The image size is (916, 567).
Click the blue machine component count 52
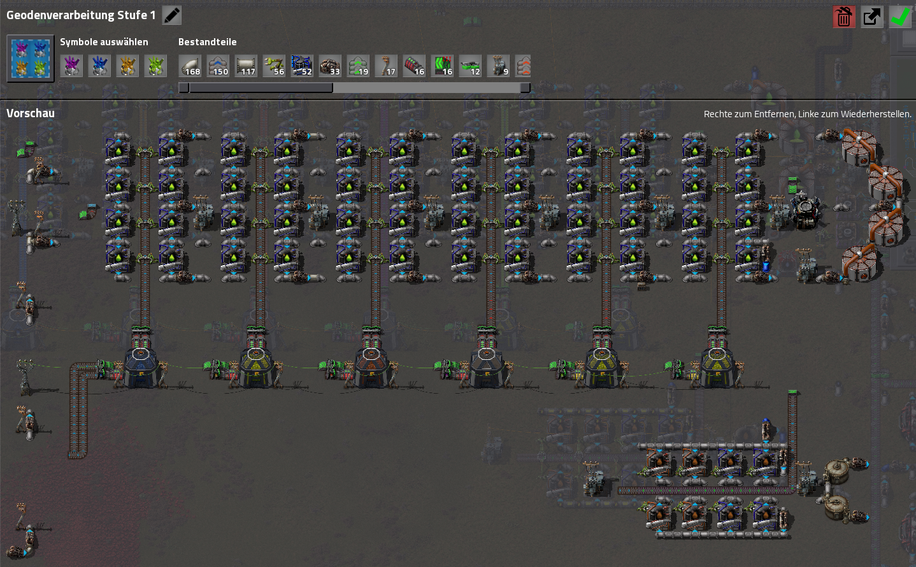(302, 66)
